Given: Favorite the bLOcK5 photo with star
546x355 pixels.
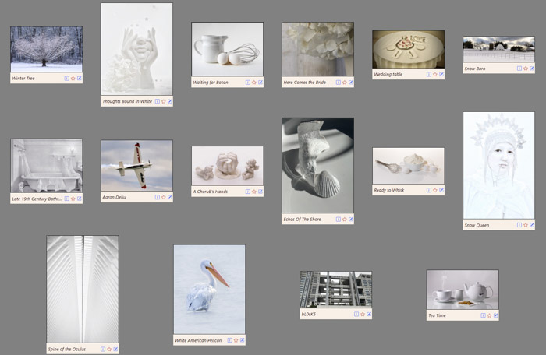Looking at the screenshot, I should (x=363, y=315).
